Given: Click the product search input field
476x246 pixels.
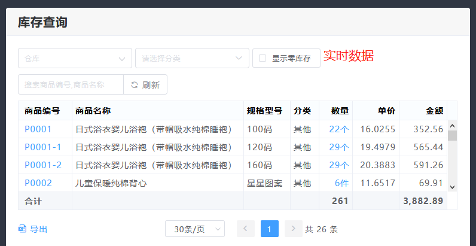Looking at the screenshot, I should (x=71, y=85).
